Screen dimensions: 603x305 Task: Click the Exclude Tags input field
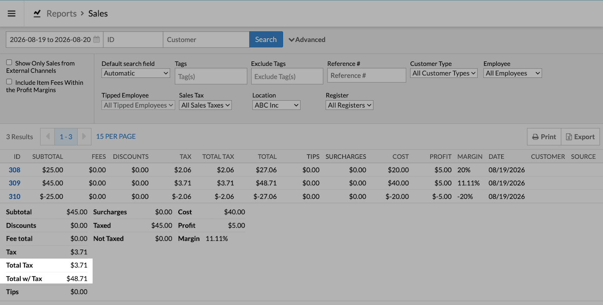pyautogui.click(x=287, y=76)
